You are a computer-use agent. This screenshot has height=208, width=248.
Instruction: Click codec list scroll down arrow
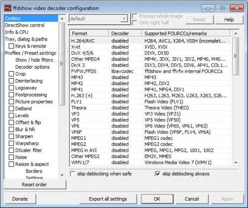tap(236, 163)
